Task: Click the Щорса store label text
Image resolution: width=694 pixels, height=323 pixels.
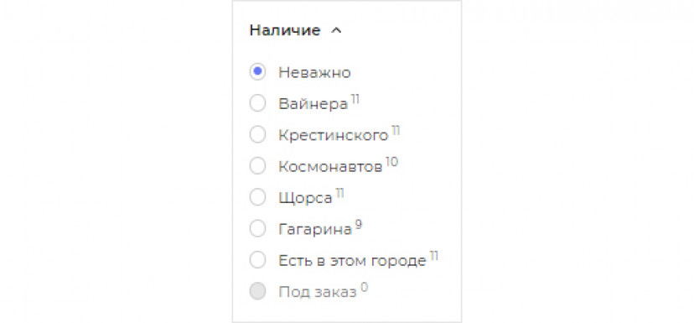Action: coord(305,198)
